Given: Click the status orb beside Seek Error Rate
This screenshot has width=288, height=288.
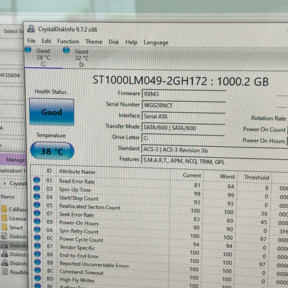Looking at the screenshot, I should 37,213.
